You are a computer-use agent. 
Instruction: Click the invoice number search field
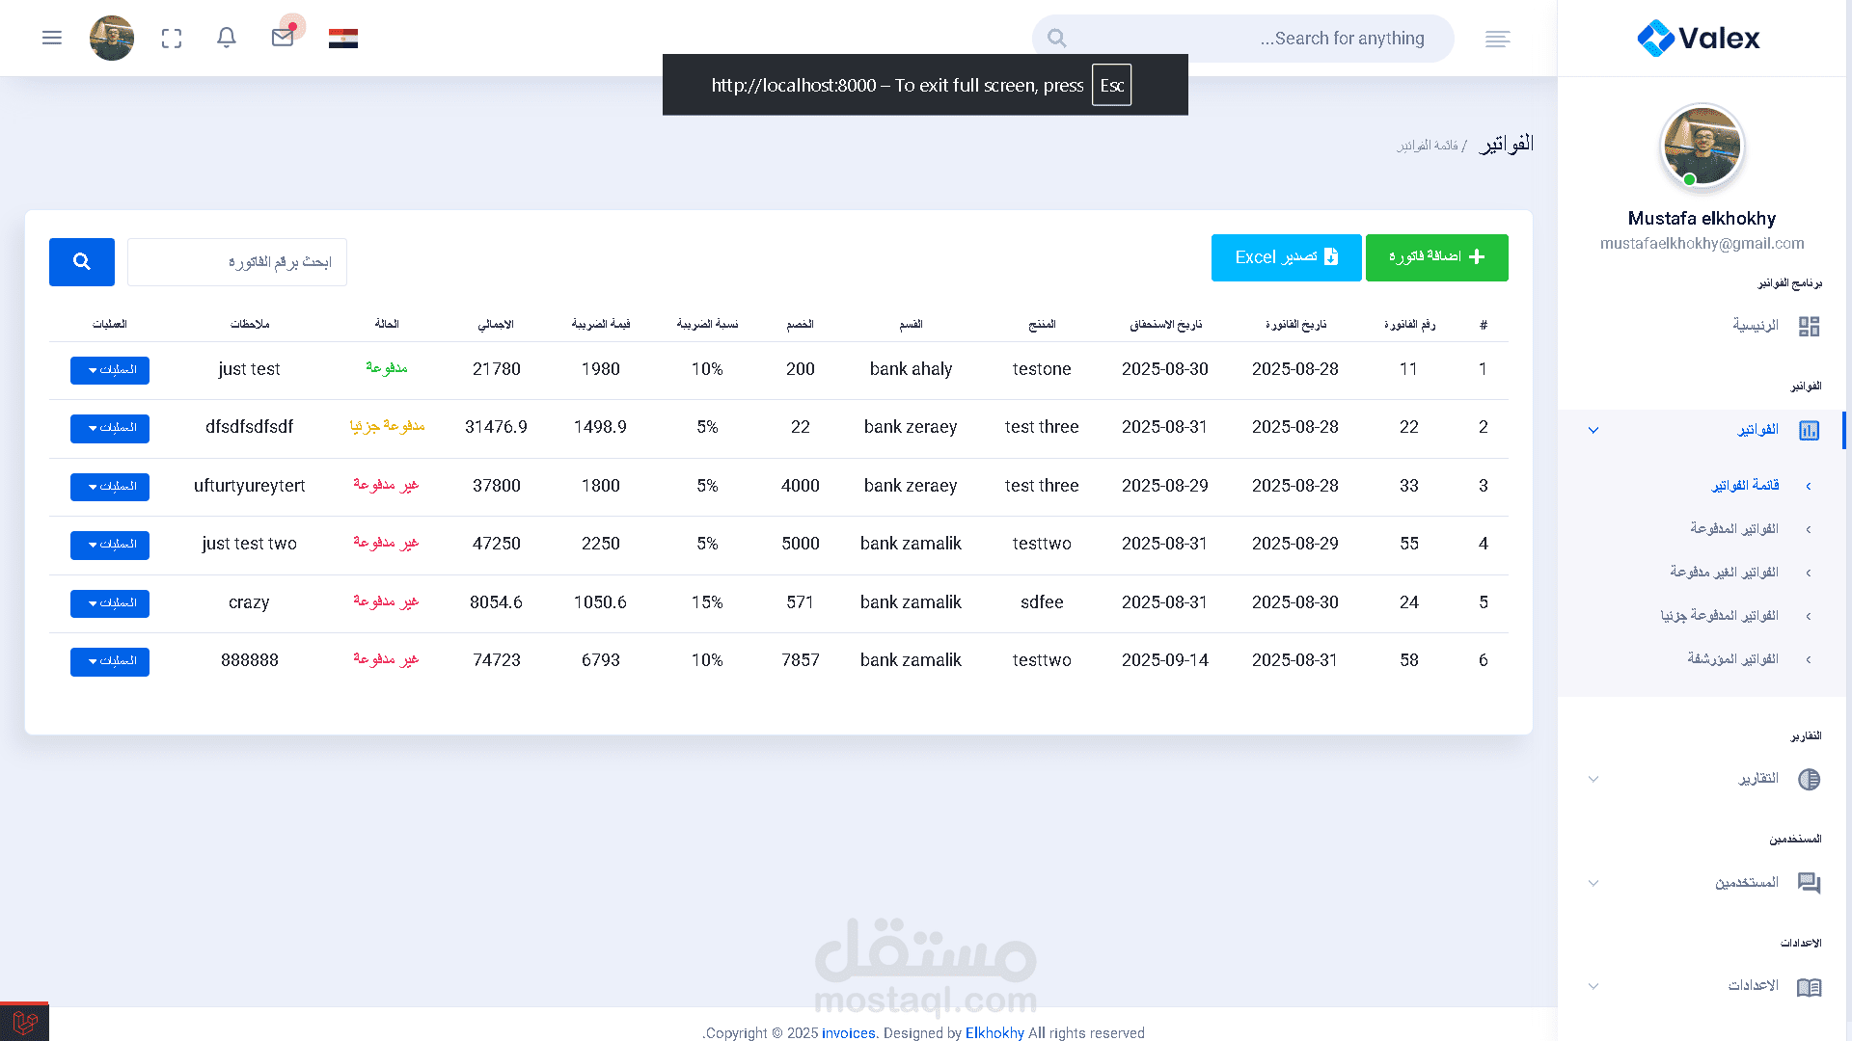237,262
